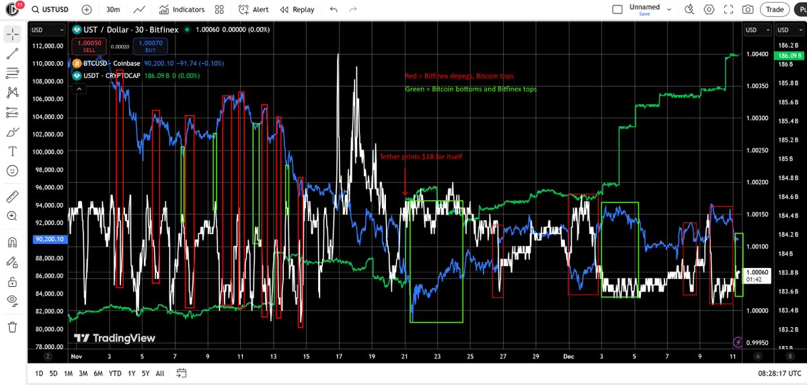Image resolution: width=807 pixels, height=385 pixels.
Task: Remove drawings with trash icon
Action: (12, 327)
